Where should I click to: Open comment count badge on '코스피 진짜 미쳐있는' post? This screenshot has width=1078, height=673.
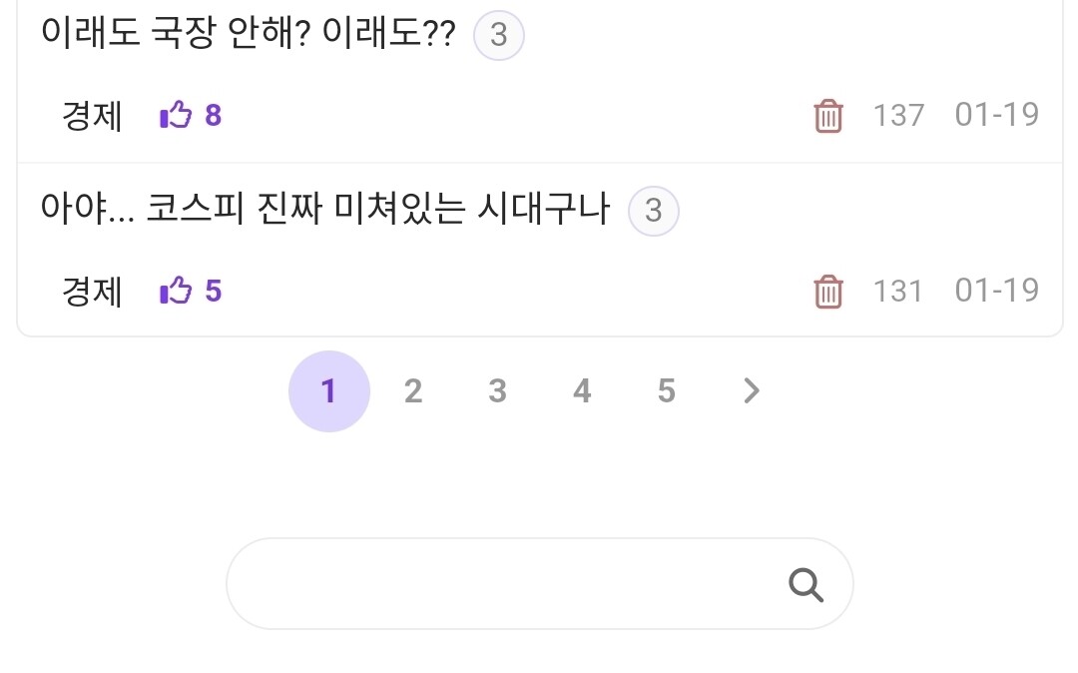click(x=653, y=212)
